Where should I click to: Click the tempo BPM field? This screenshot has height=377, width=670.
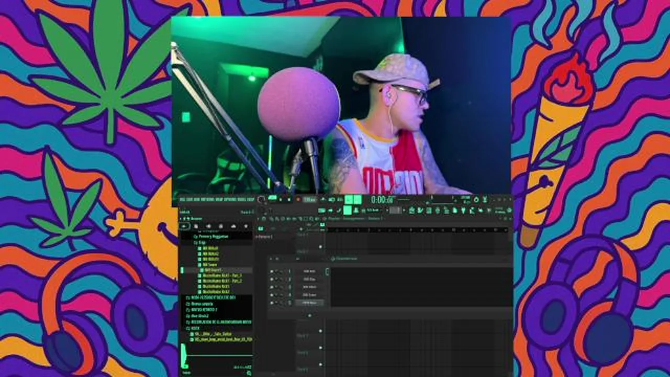pos(309,199)
